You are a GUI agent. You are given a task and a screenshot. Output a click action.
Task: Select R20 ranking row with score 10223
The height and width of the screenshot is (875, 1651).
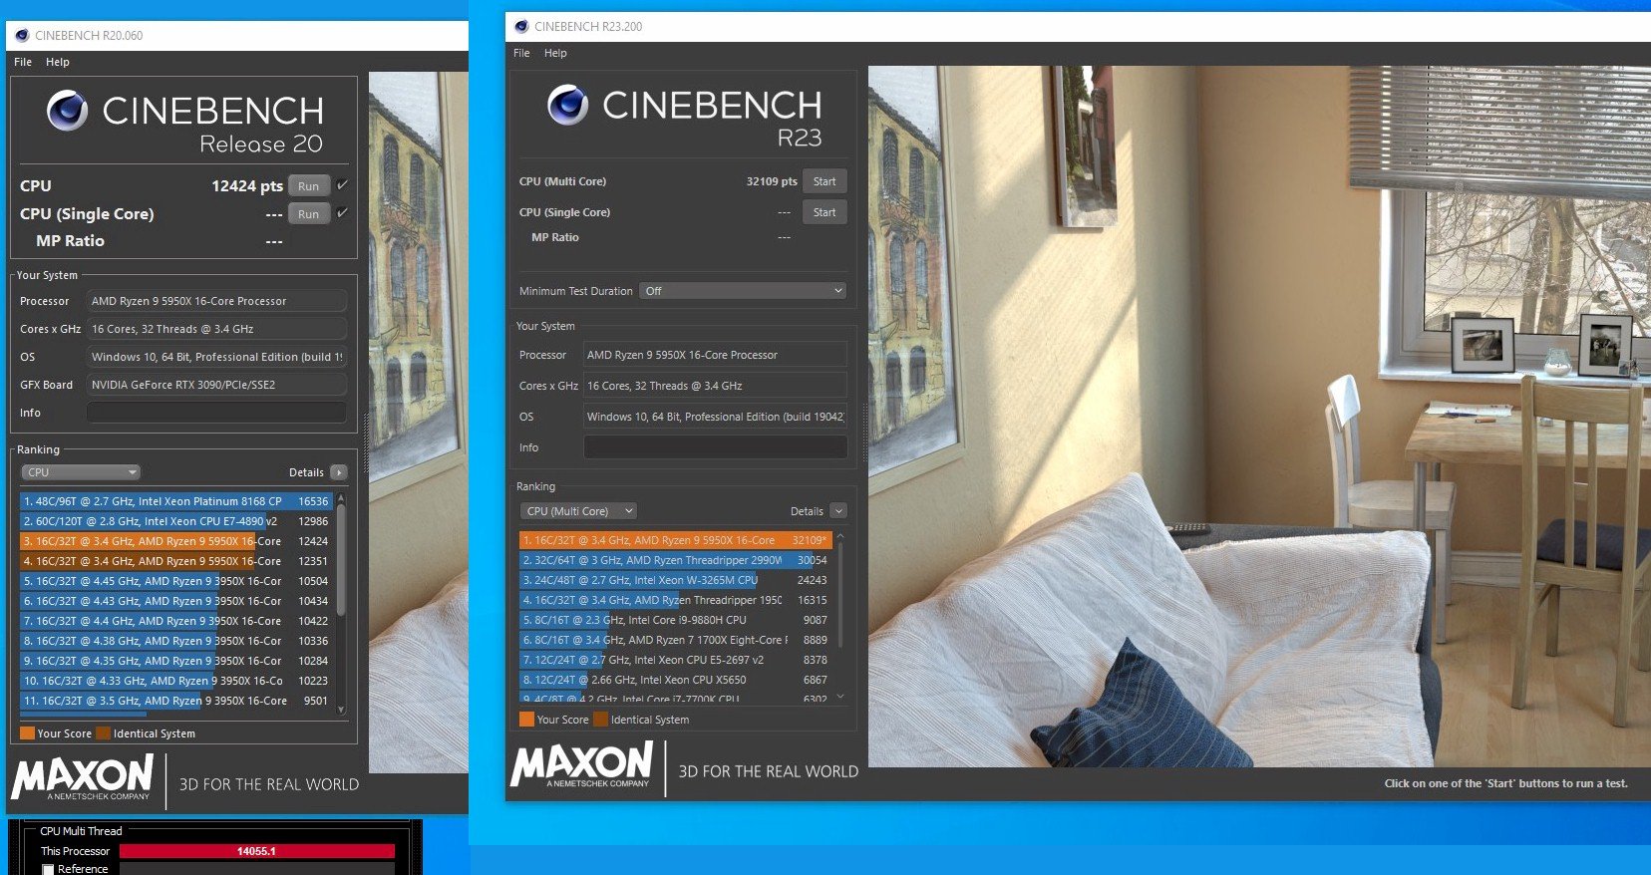pos(176,681)
